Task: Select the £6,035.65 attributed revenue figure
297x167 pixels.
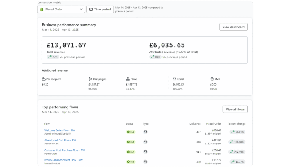Action: (167, 45)
